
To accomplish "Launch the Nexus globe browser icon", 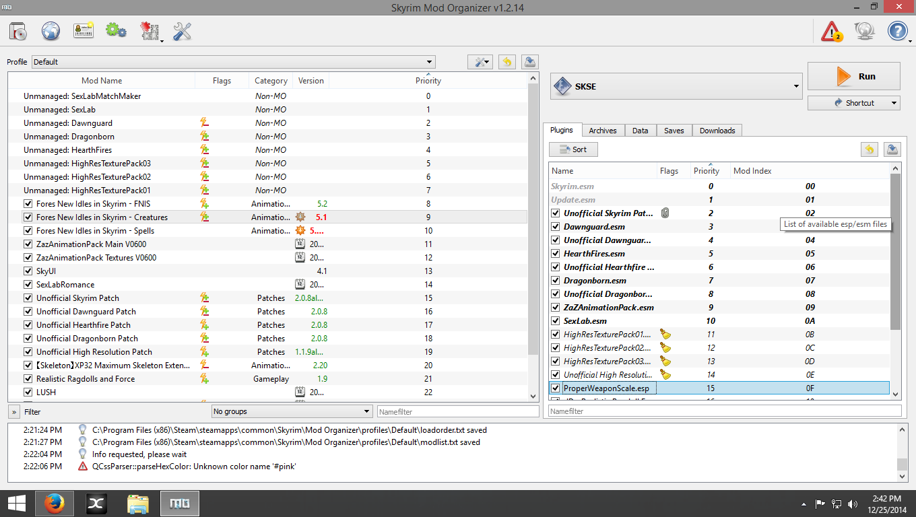I will coord(51,31).
